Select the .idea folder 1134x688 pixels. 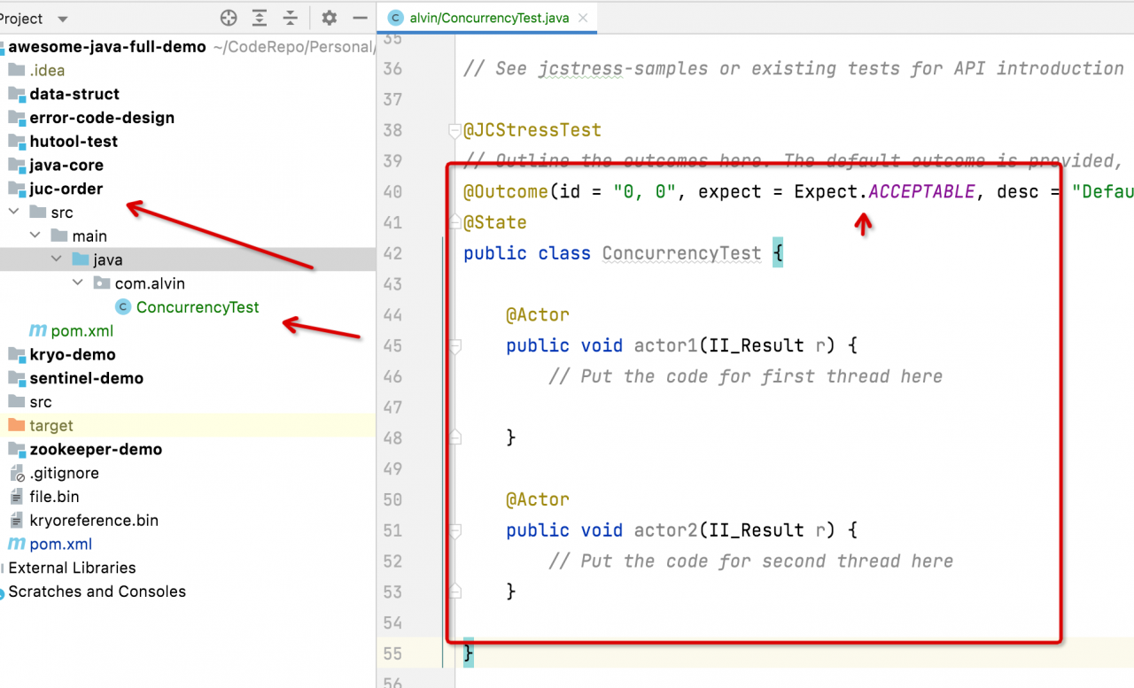coord(47,71)
